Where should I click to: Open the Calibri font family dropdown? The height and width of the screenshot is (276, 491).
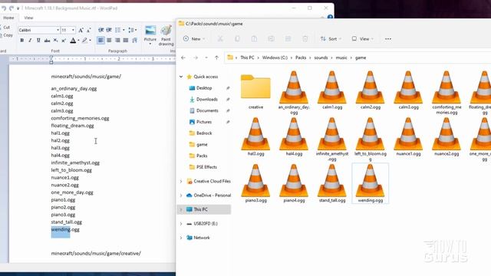(58, 30)
